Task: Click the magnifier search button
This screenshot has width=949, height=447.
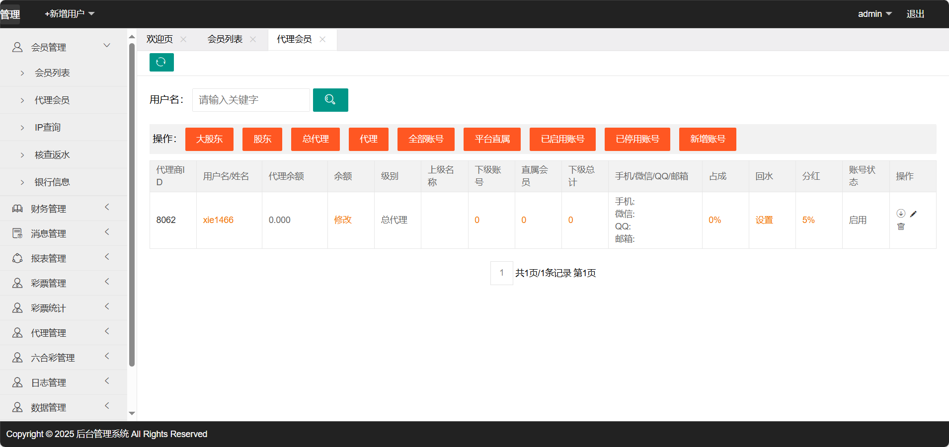Action: 330,100
